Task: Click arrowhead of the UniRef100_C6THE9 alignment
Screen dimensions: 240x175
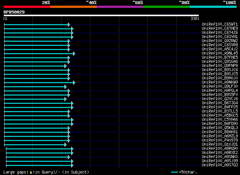Action: pos(72,29)
